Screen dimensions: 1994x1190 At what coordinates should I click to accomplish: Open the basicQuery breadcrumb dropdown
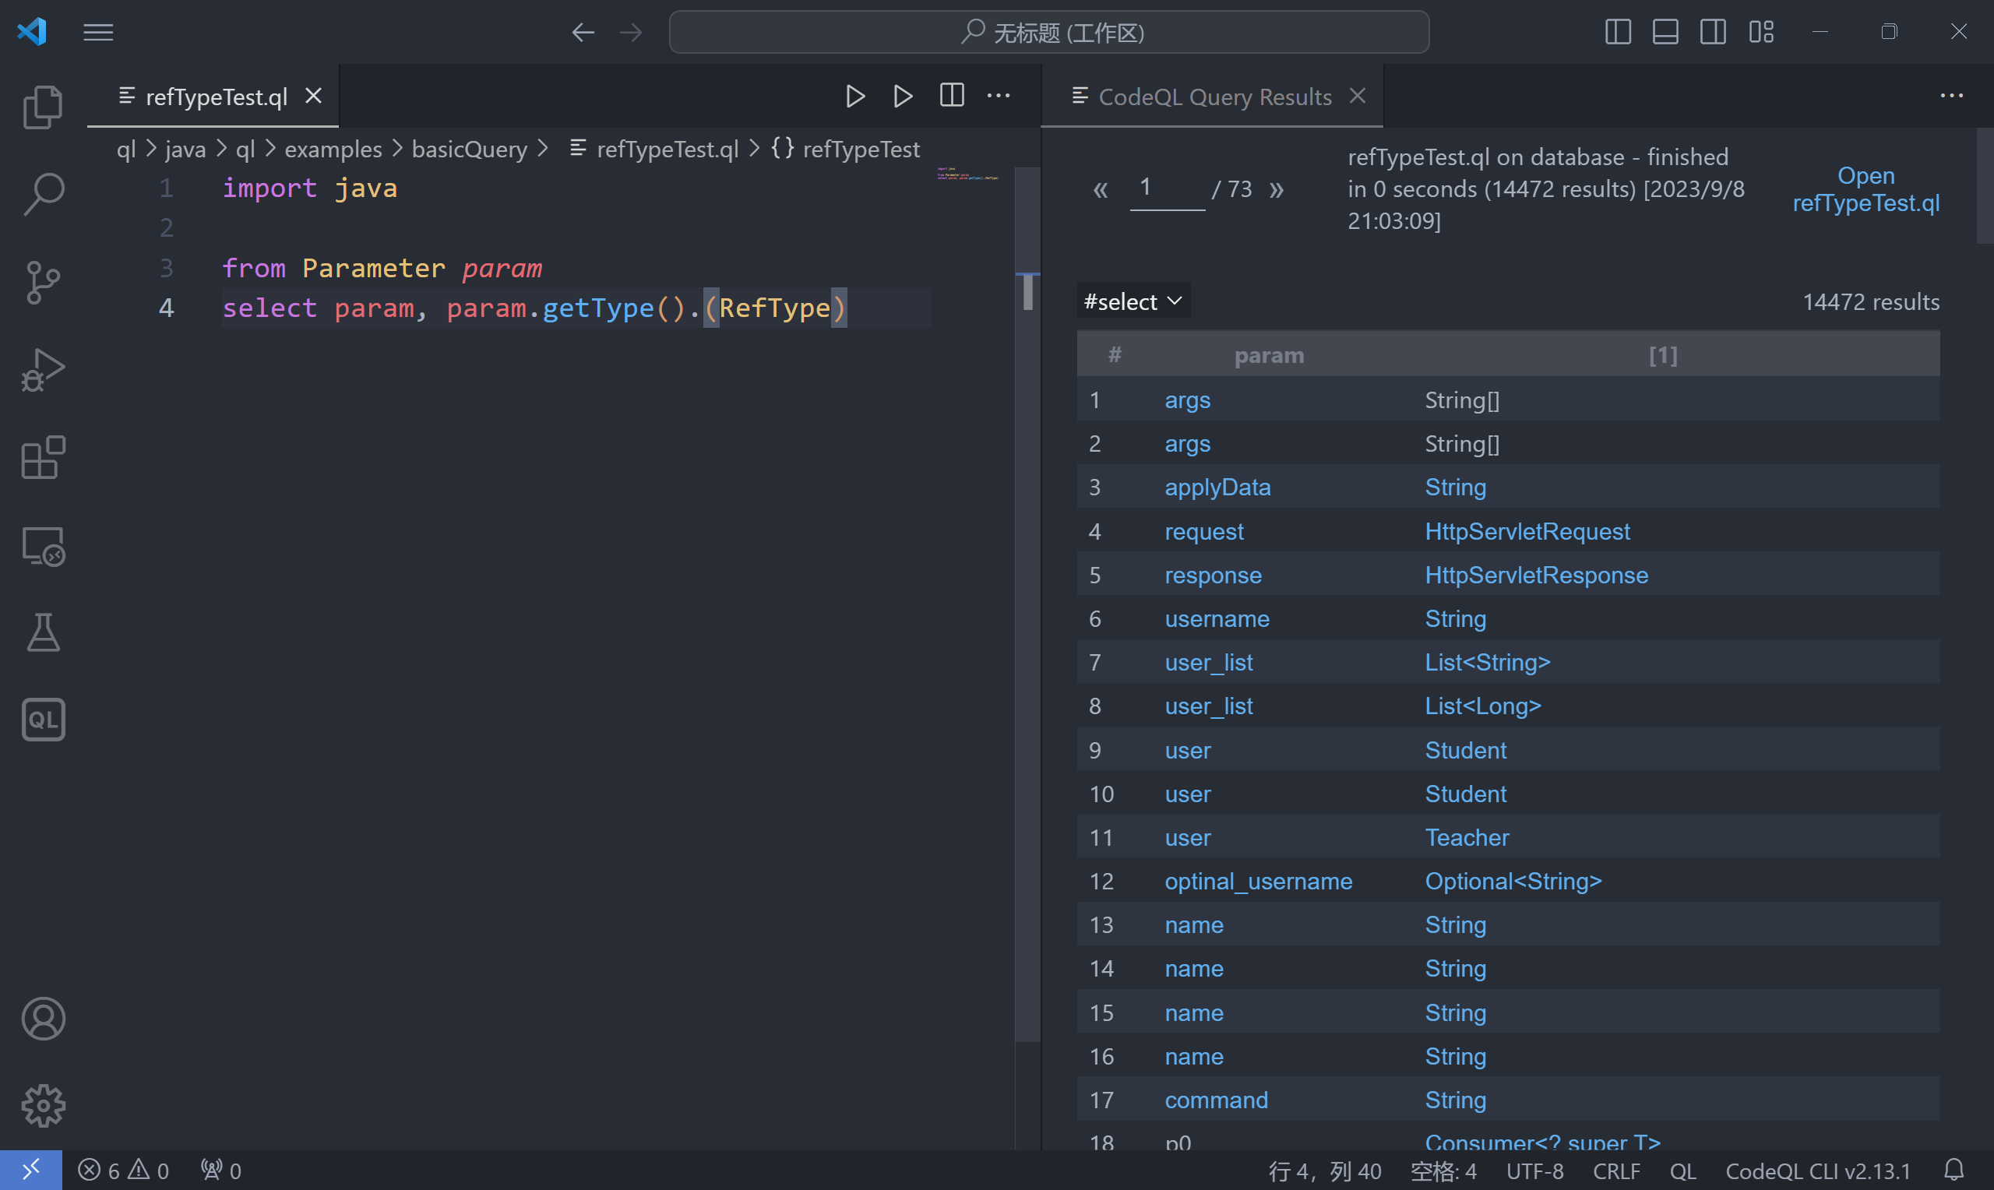[x=469, y=150]
